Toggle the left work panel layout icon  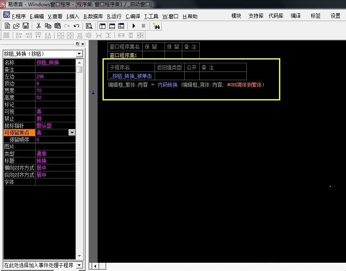coord(103,26)
